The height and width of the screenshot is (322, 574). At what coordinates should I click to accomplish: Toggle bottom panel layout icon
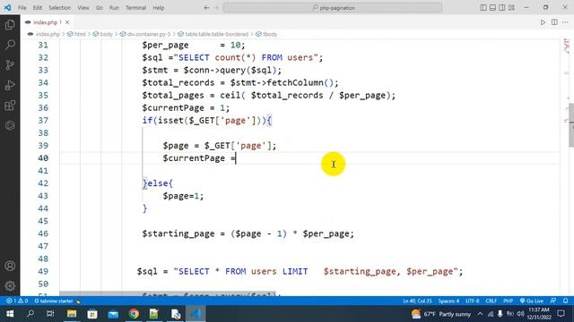[492, 8]
